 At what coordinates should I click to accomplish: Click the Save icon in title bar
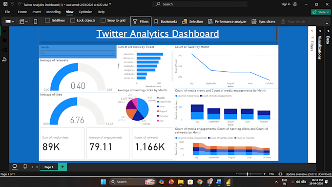click(x=5, y=4)
